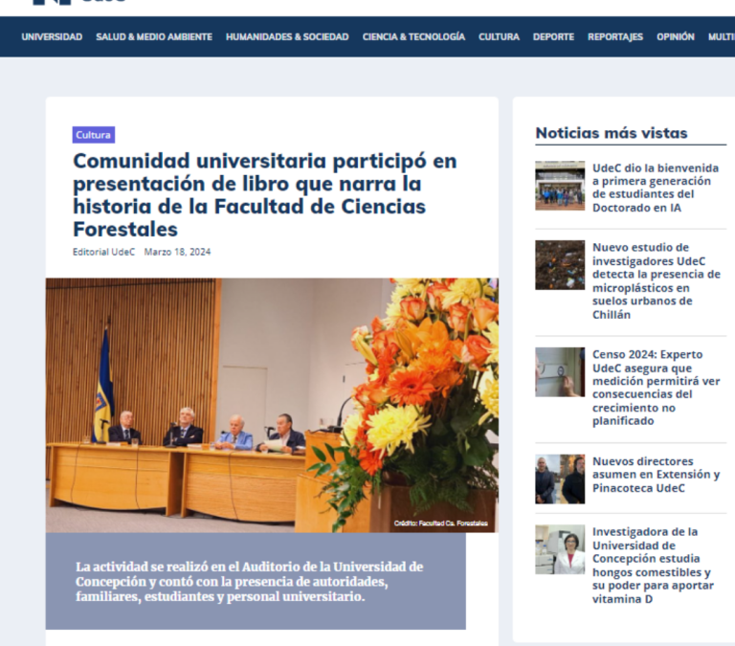Select Opinión in the navigation bar
This screenshot has width=735, height=646.
pyautogui.click(x=675, y=37)
